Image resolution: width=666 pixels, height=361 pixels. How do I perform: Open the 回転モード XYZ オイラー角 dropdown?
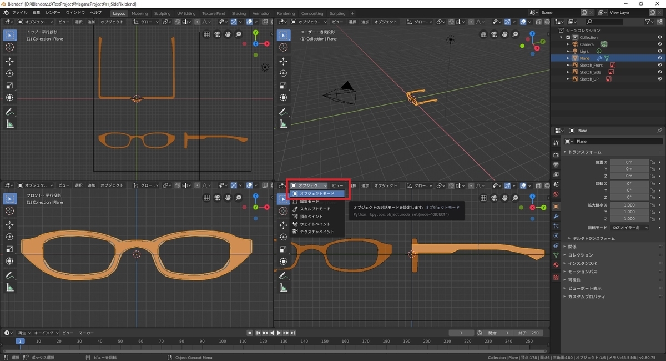(x=629, y=228)
